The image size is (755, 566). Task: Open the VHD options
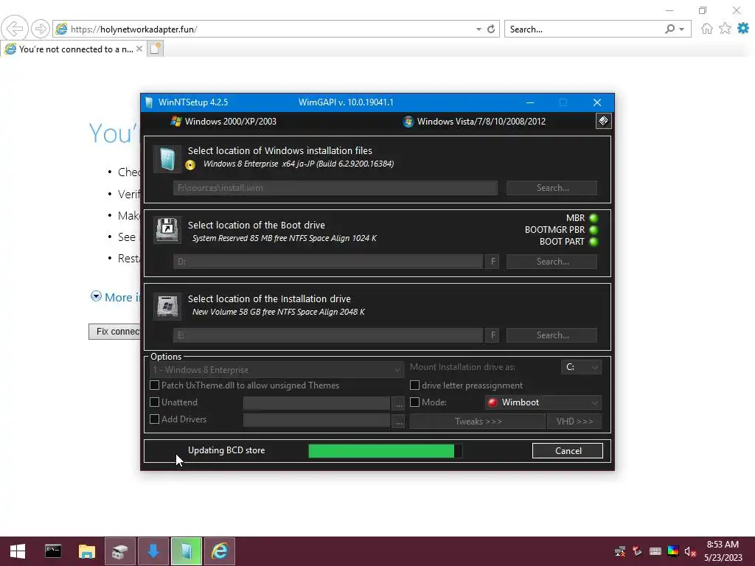[574, 421]
